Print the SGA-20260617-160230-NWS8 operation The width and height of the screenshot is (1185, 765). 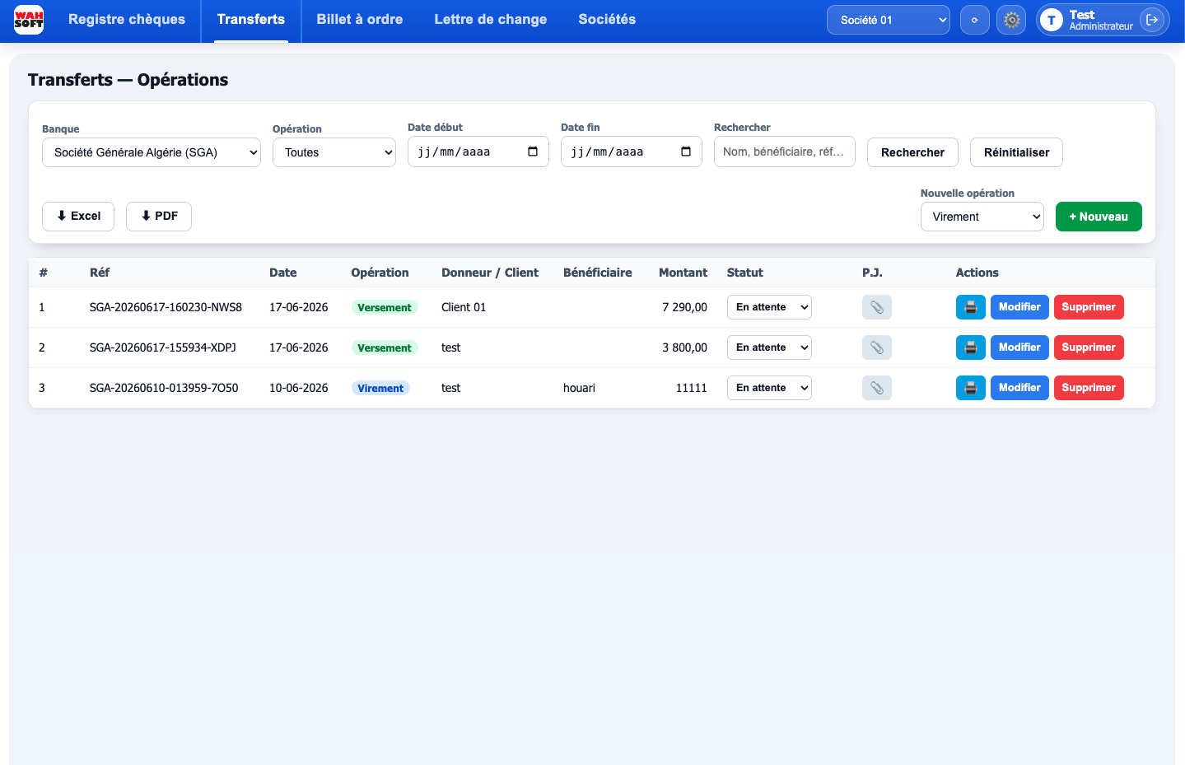971,307
